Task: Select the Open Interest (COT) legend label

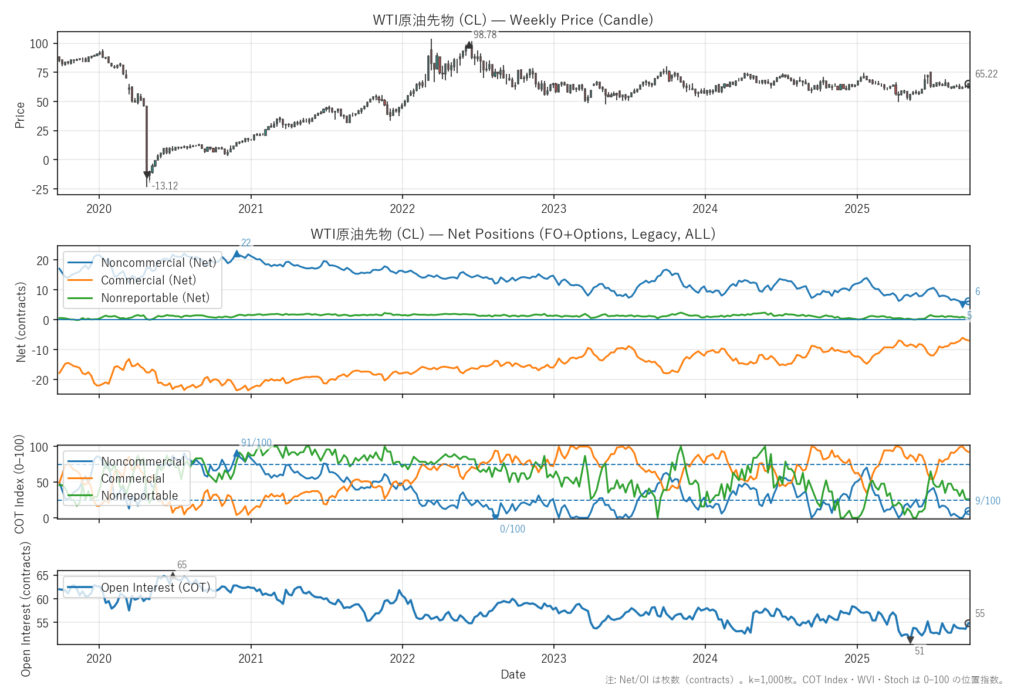Action: tap(156, 588)
